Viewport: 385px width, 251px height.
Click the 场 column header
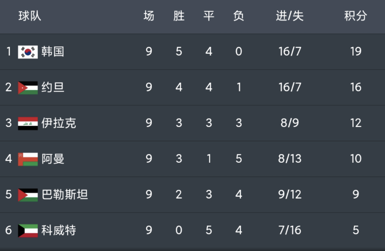pyautogui.click(x=149, y=16)
